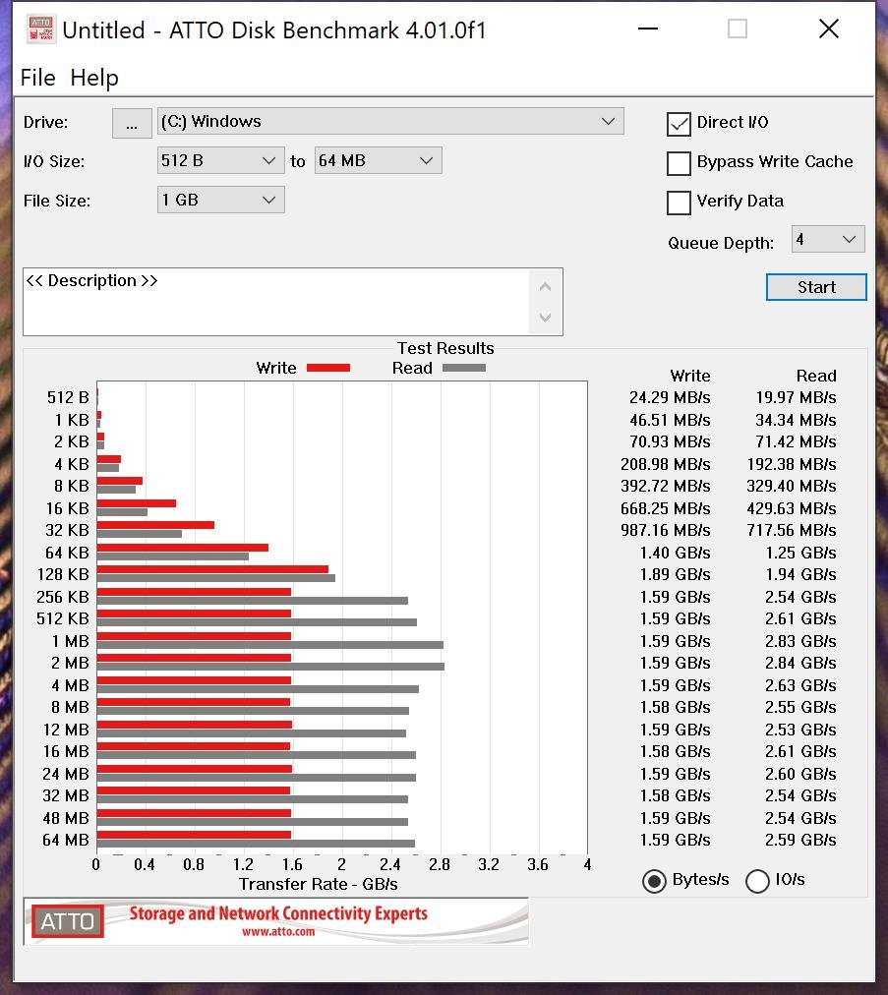Open the Help menu
This screenshot has height=995, width=888.
[x=94, y=78]
